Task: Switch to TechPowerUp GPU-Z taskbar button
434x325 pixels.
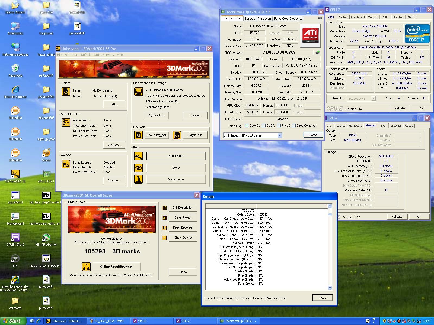Action: tap(239, 321)
